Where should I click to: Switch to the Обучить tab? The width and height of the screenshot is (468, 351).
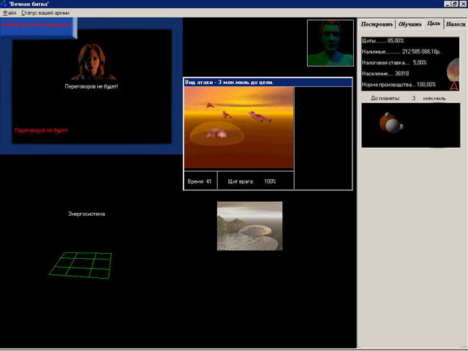click(x=410, y=24)
